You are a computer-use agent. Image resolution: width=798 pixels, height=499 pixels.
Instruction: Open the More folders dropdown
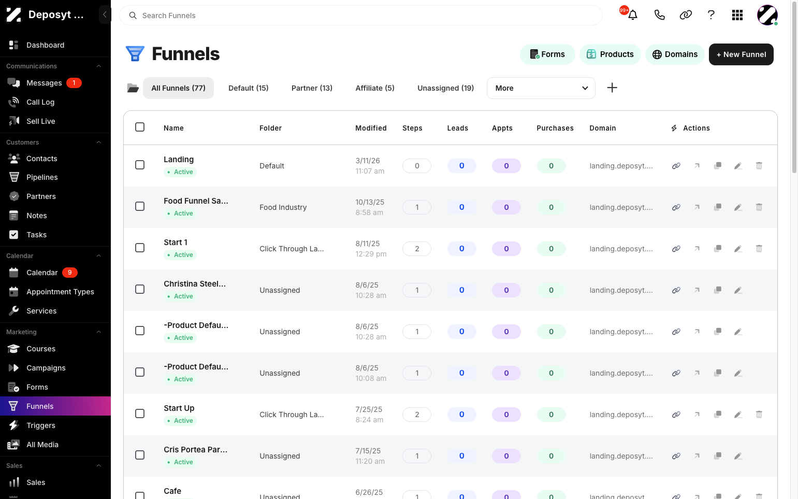point(541,88)
